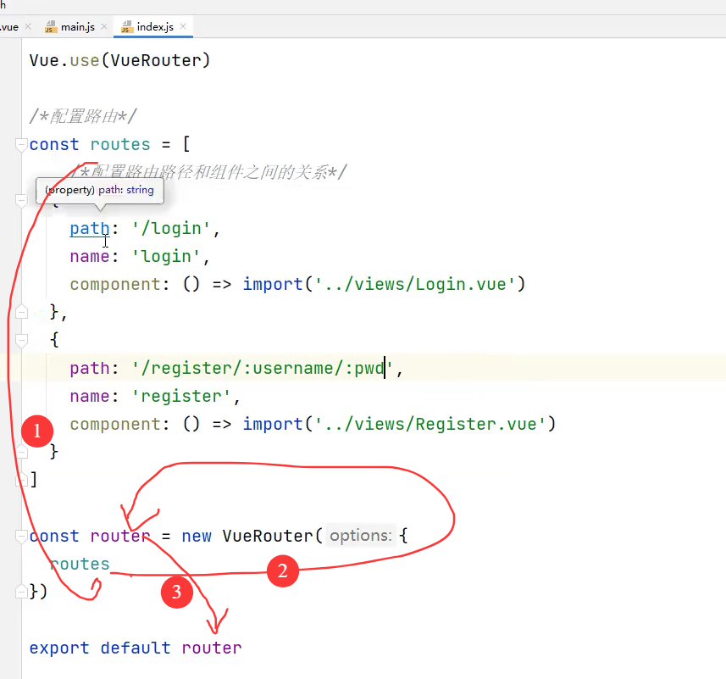
Task: Collapse the const router fold marker
Action: tap(21, 537)
